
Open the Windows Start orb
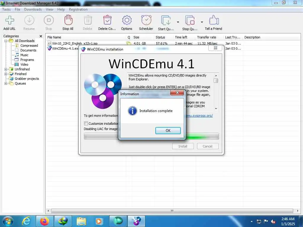tap(7, 221)
